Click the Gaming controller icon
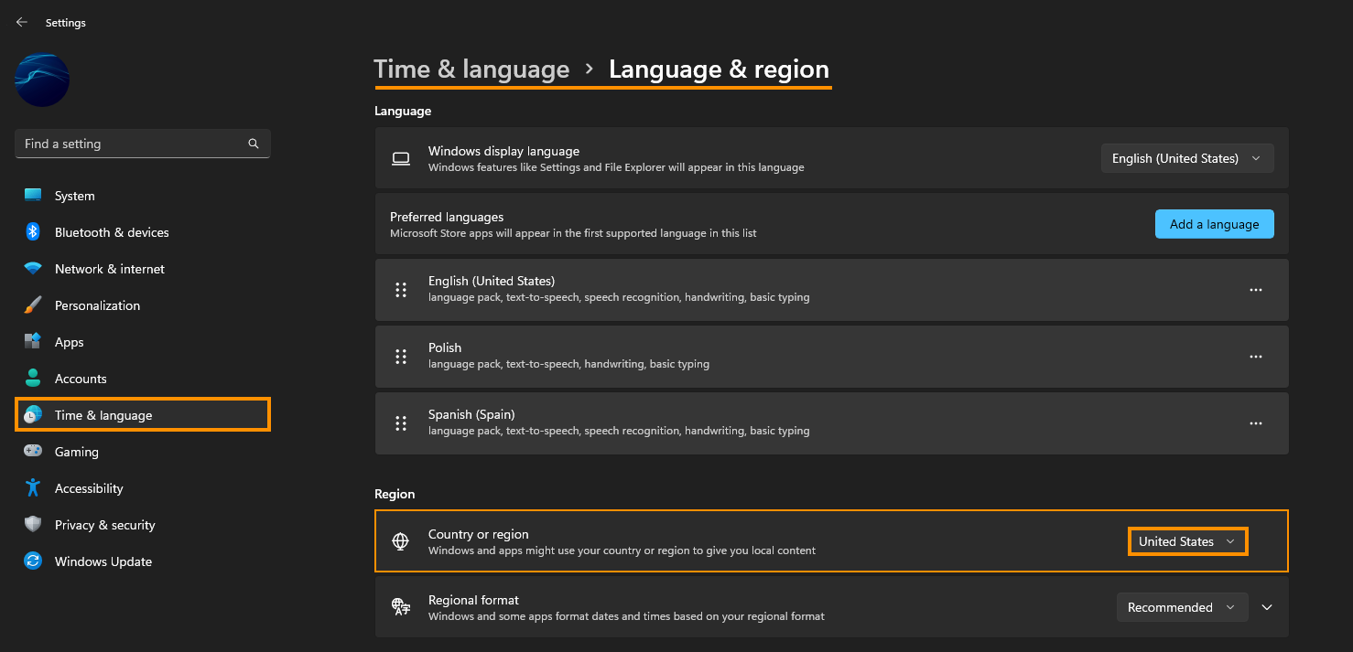 tap(33, 452)
